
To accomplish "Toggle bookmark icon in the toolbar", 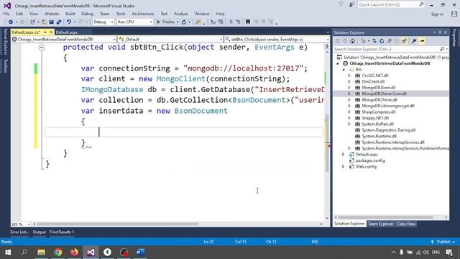I will 248,22.
